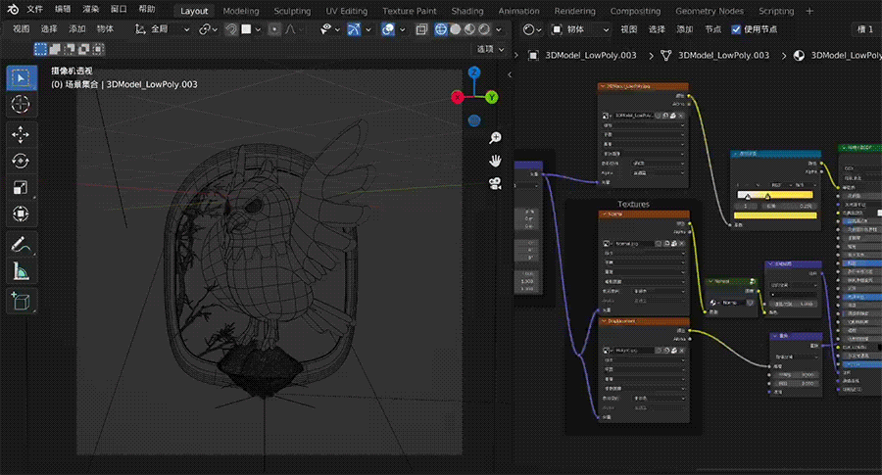Click the 槽 1 material slot button

click(865, 29)
